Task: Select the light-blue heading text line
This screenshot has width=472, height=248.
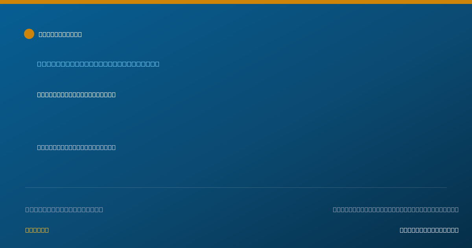Action: (98, 64)
